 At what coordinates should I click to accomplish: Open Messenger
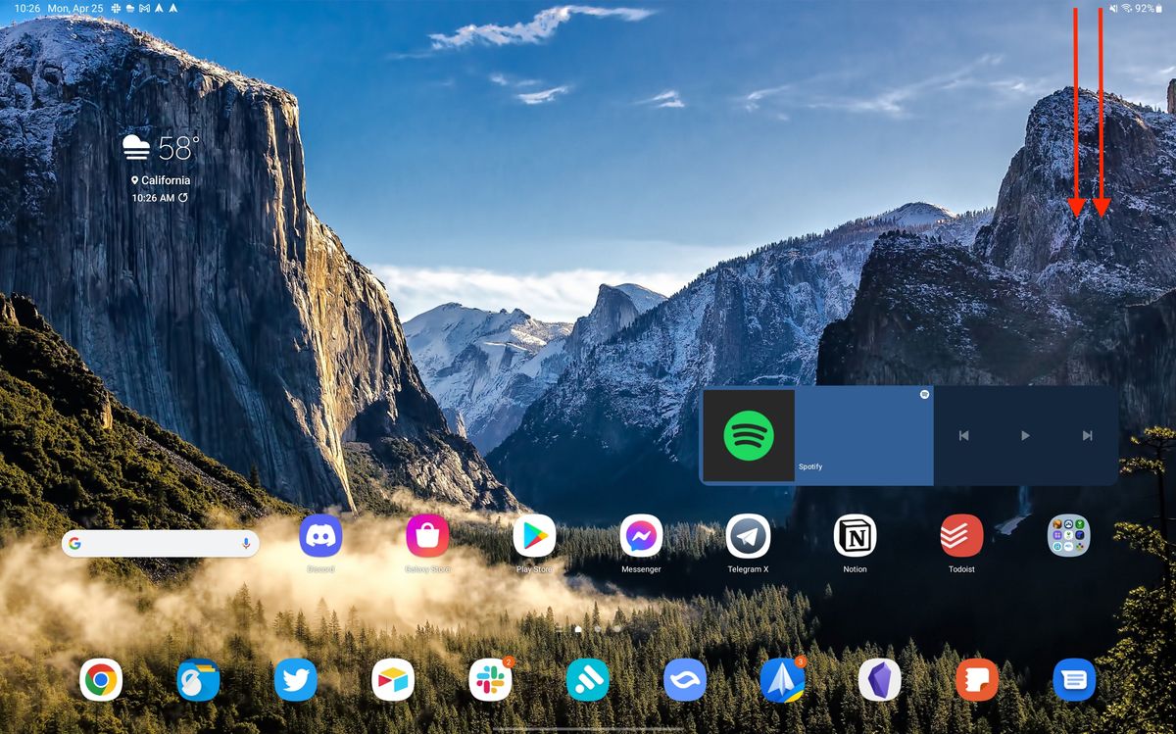click(x=640, y=537)
